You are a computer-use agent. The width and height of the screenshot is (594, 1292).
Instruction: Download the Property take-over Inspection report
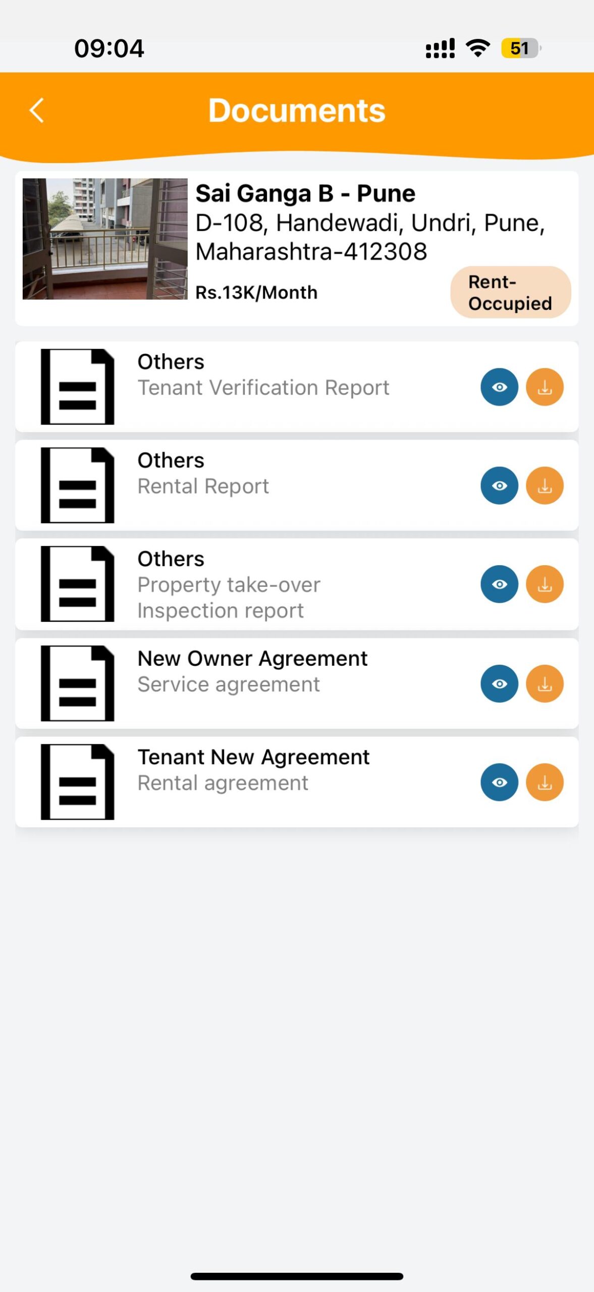tap(545, 584)
